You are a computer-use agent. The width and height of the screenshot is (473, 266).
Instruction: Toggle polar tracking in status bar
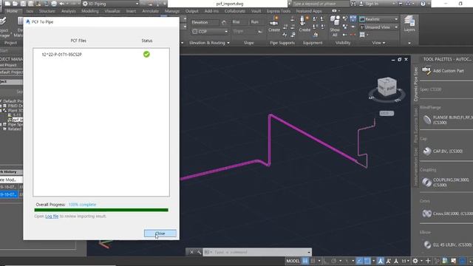[333, 261]
